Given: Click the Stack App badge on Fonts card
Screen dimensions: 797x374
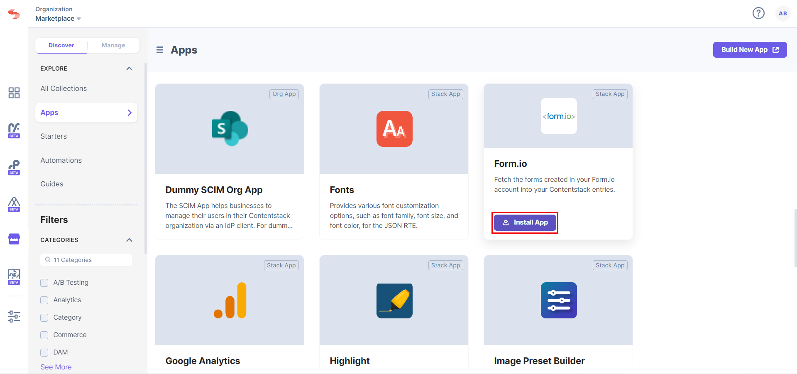Looking at the screenshot, I should pos(446,94).
